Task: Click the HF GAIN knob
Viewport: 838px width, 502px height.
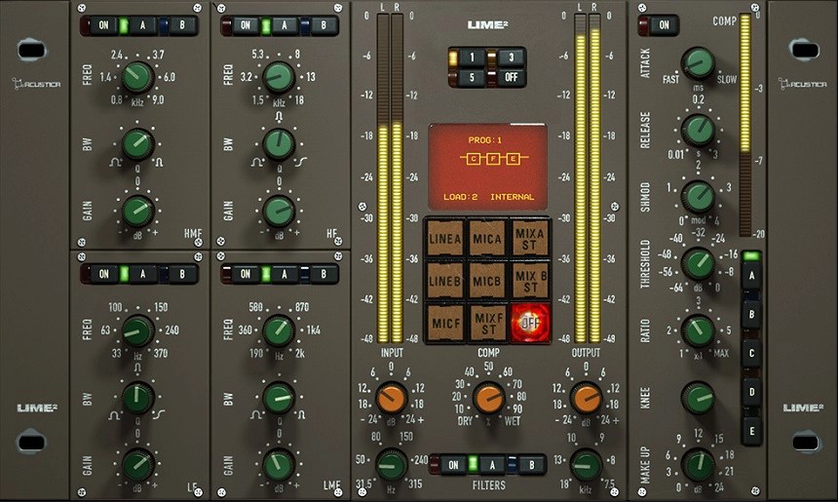Action: [279, 212]
